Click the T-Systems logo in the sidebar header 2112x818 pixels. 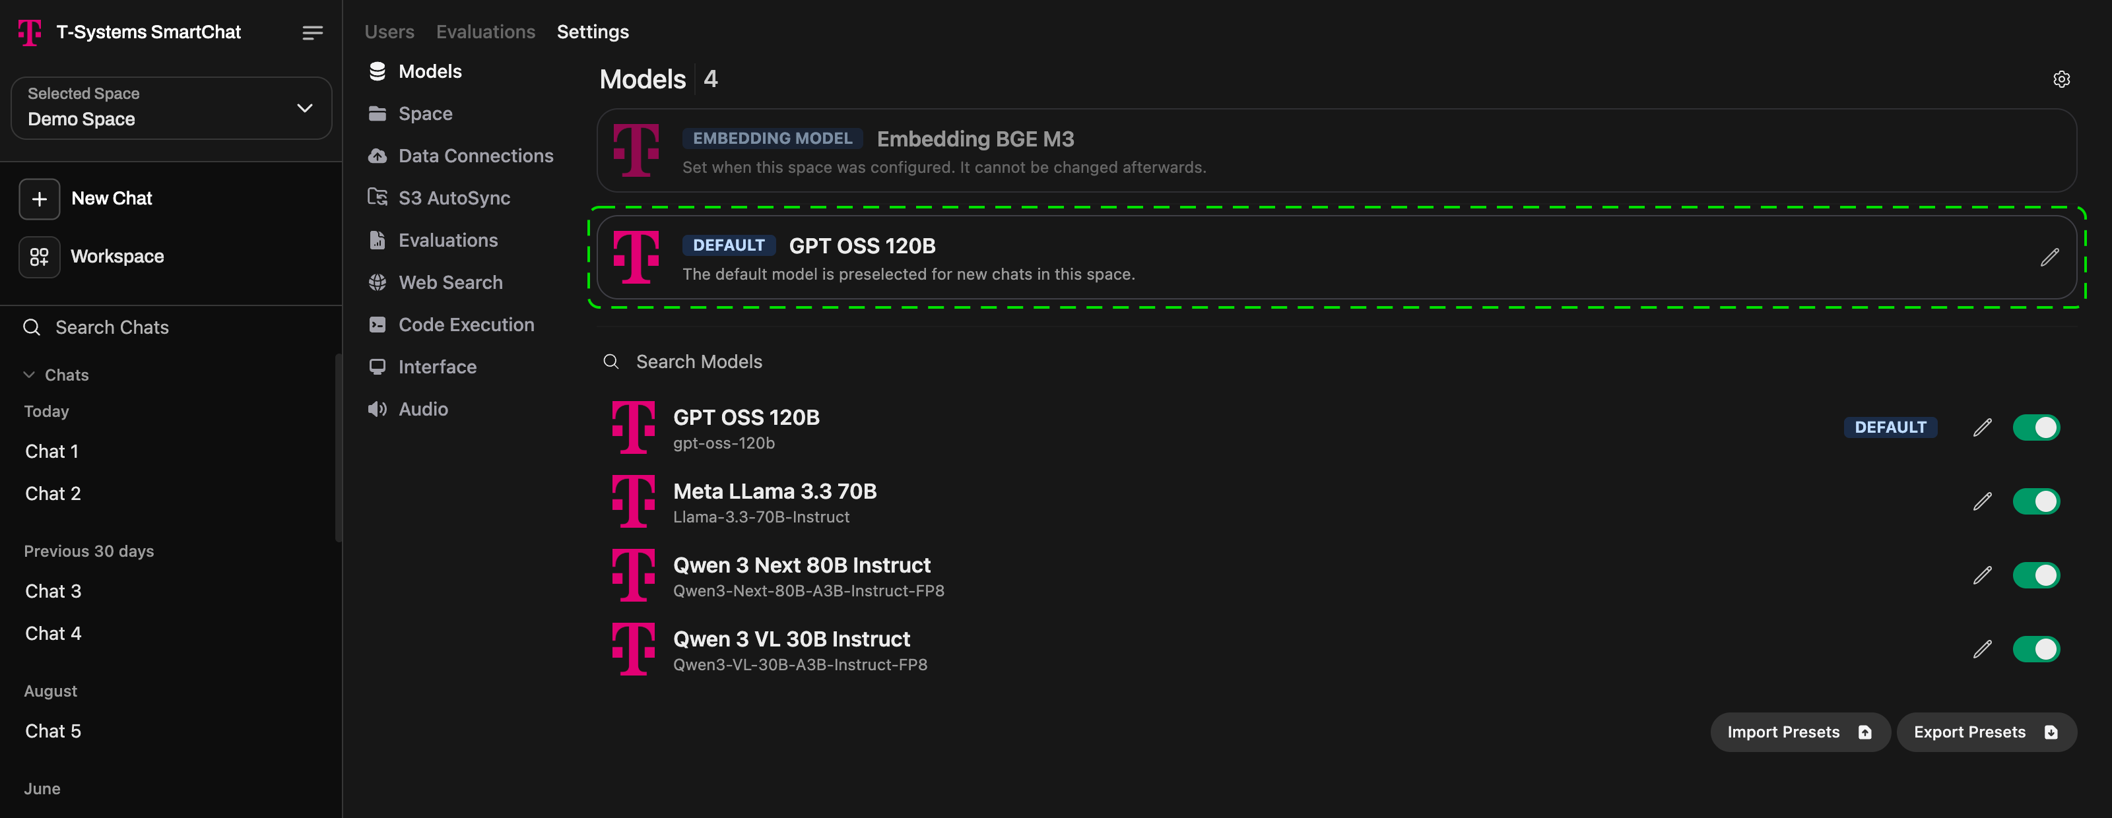(30, 32)
